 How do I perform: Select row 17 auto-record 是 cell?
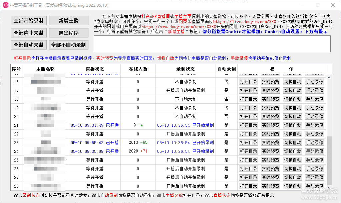coord(227,91)
